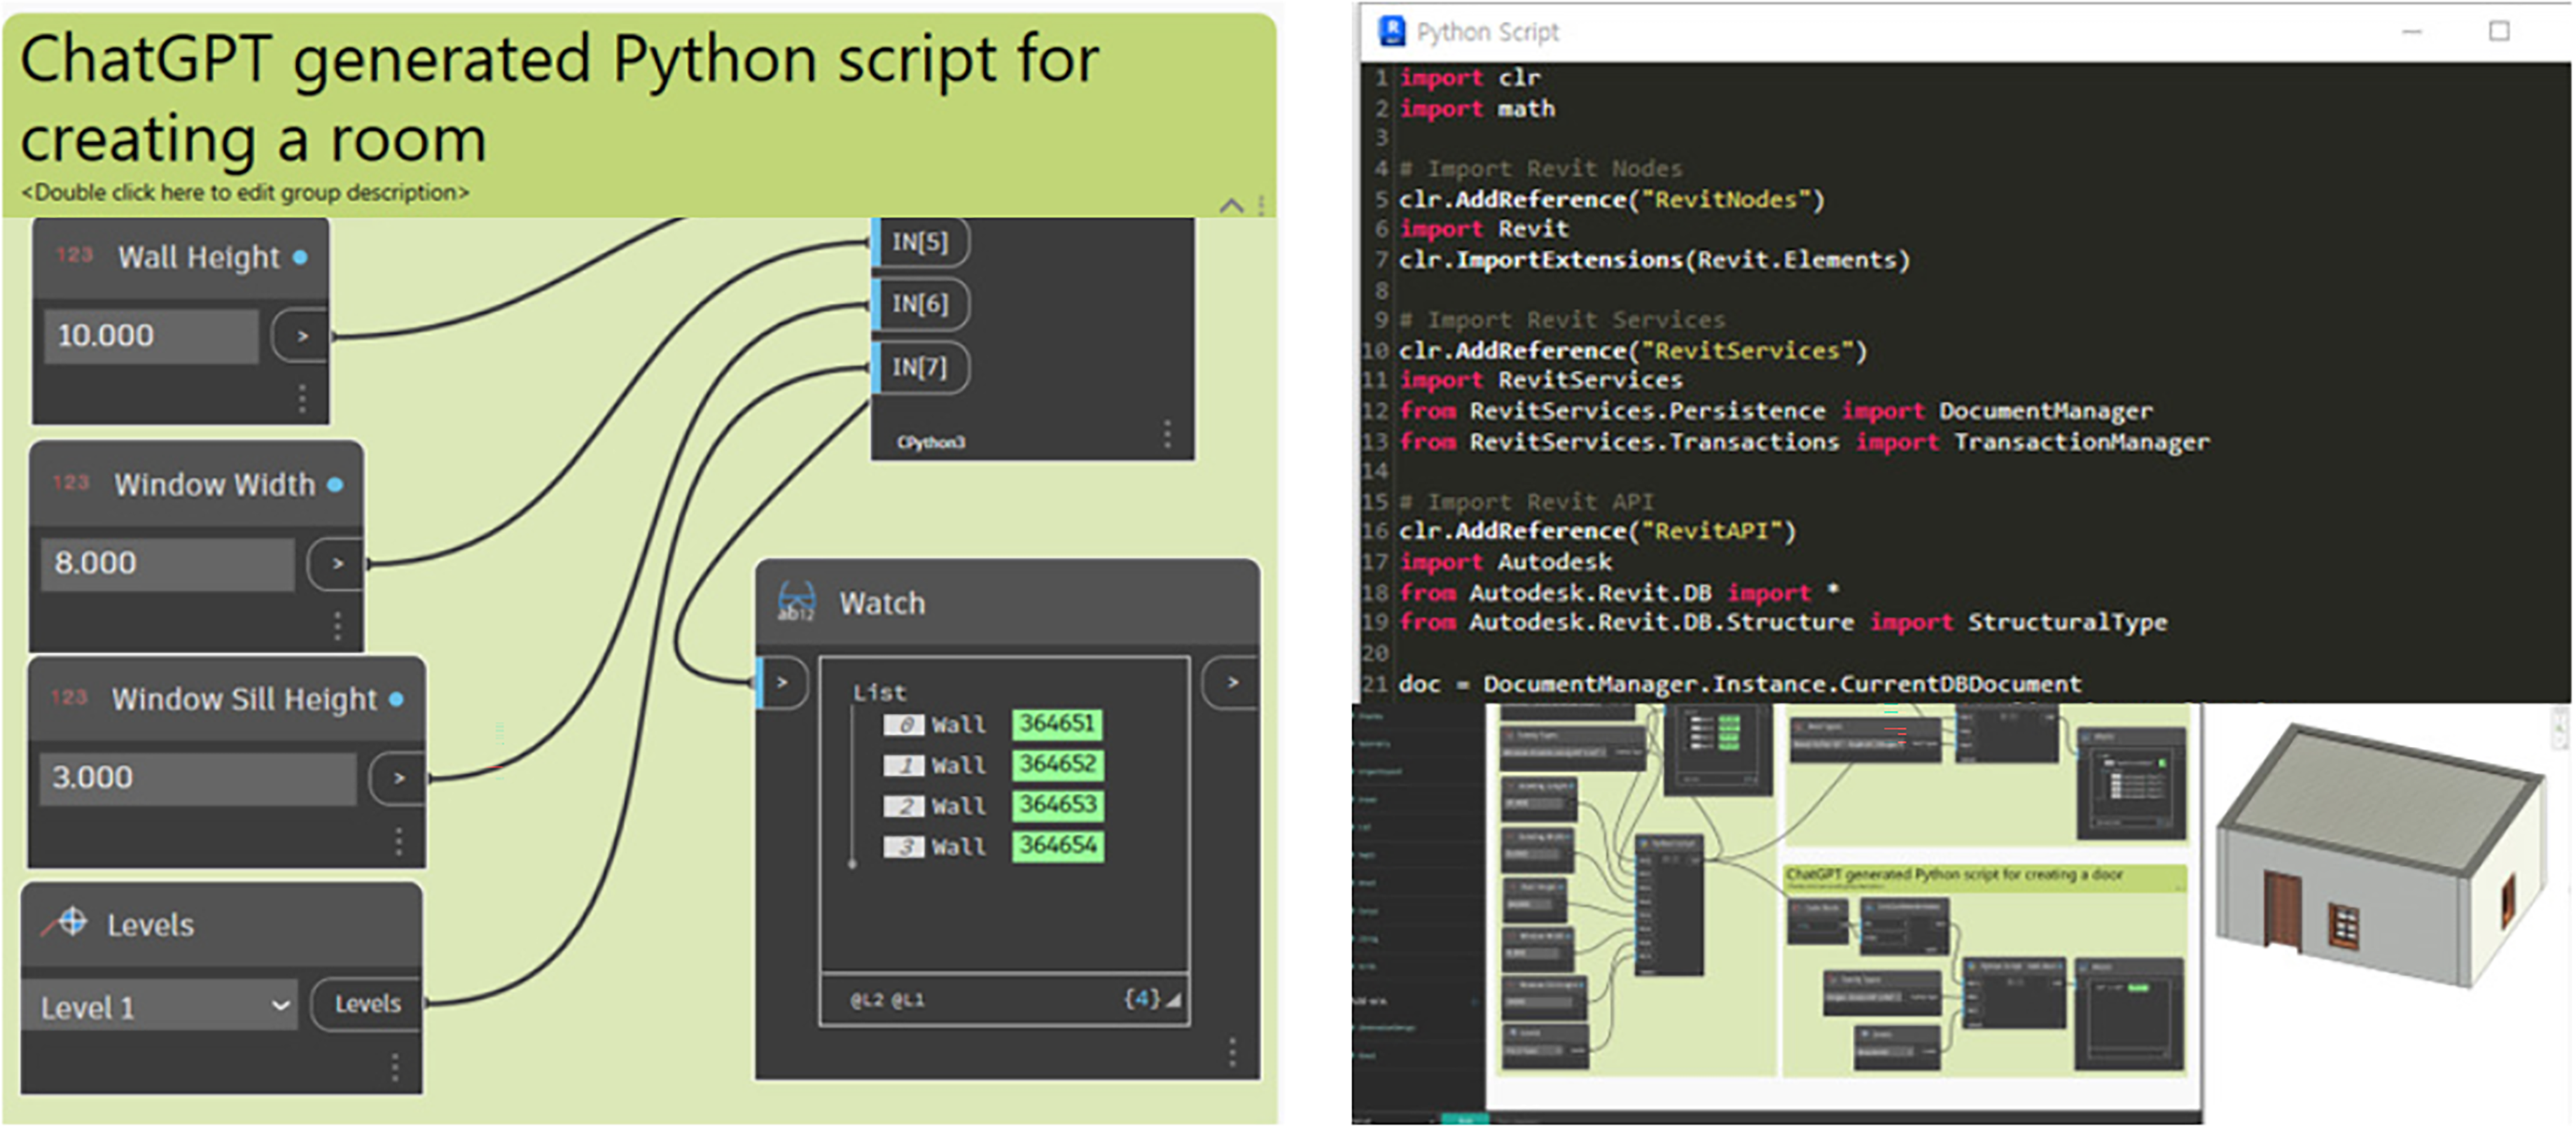
Task: Click wall element ID 364652 in Watch list
Action: (x=1057, y=764)
